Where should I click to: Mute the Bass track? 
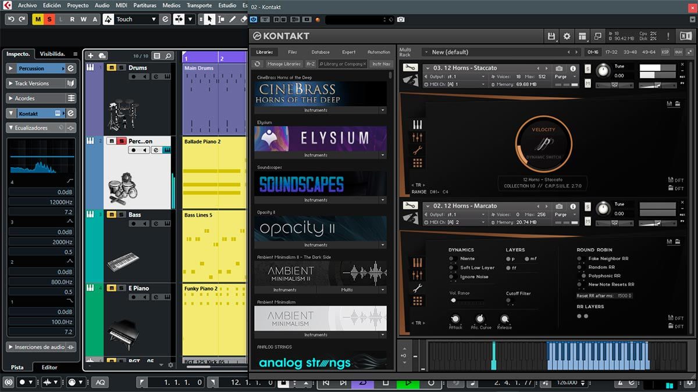pyautogui.click(x=112, y=214)
